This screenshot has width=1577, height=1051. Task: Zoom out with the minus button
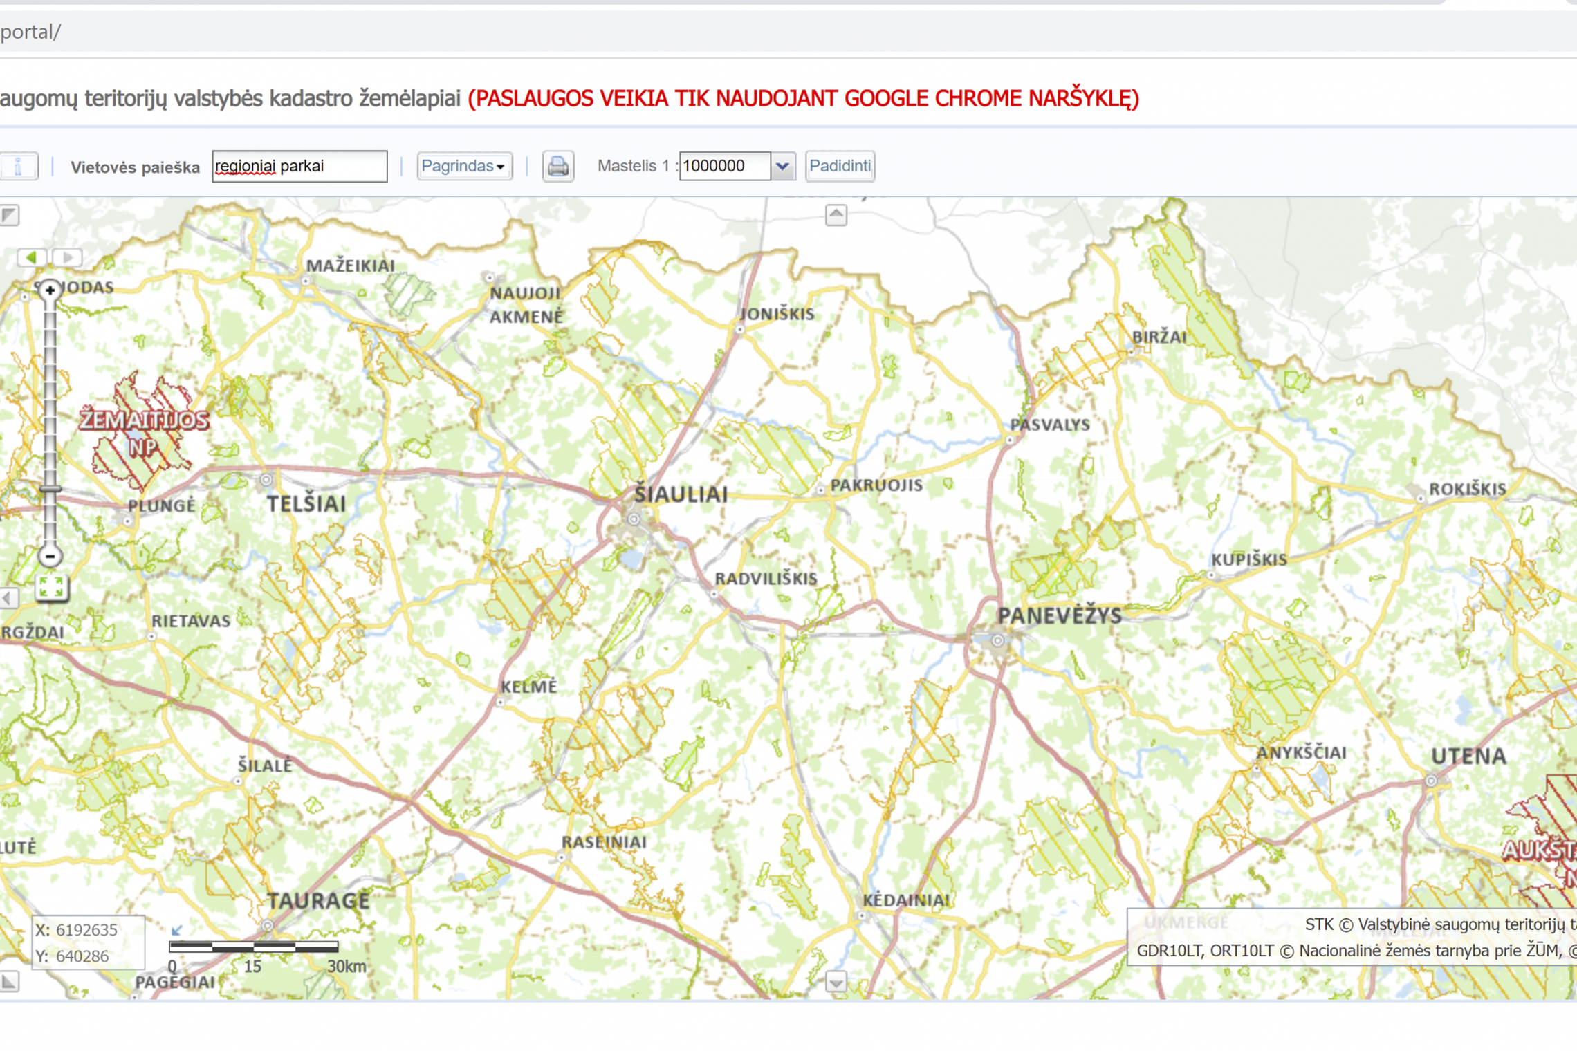pyautogui.click(x=50, y=556)
